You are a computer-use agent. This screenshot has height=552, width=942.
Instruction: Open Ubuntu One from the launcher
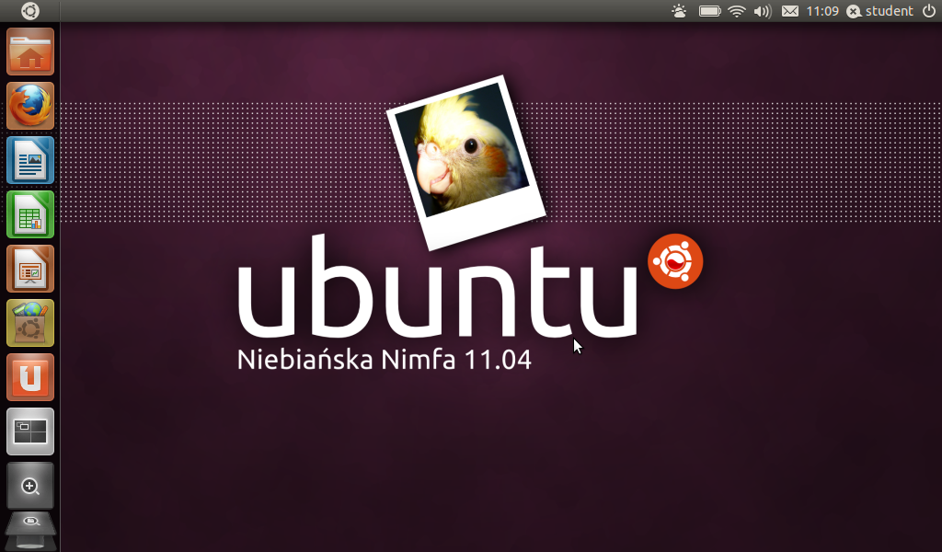coord(30,377)
